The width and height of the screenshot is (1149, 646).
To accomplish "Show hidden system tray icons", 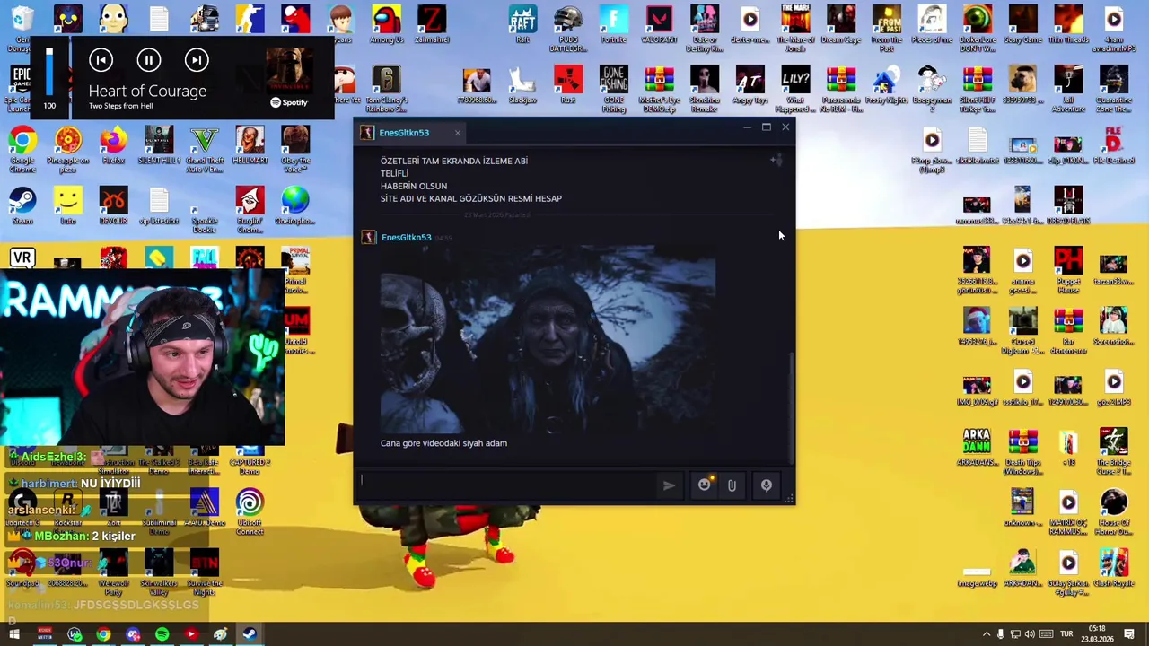I will [986, 634].
